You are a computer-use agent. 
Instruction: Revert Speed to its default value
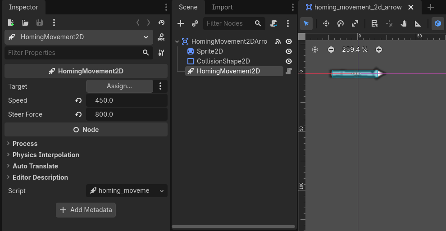coord(78,100)
